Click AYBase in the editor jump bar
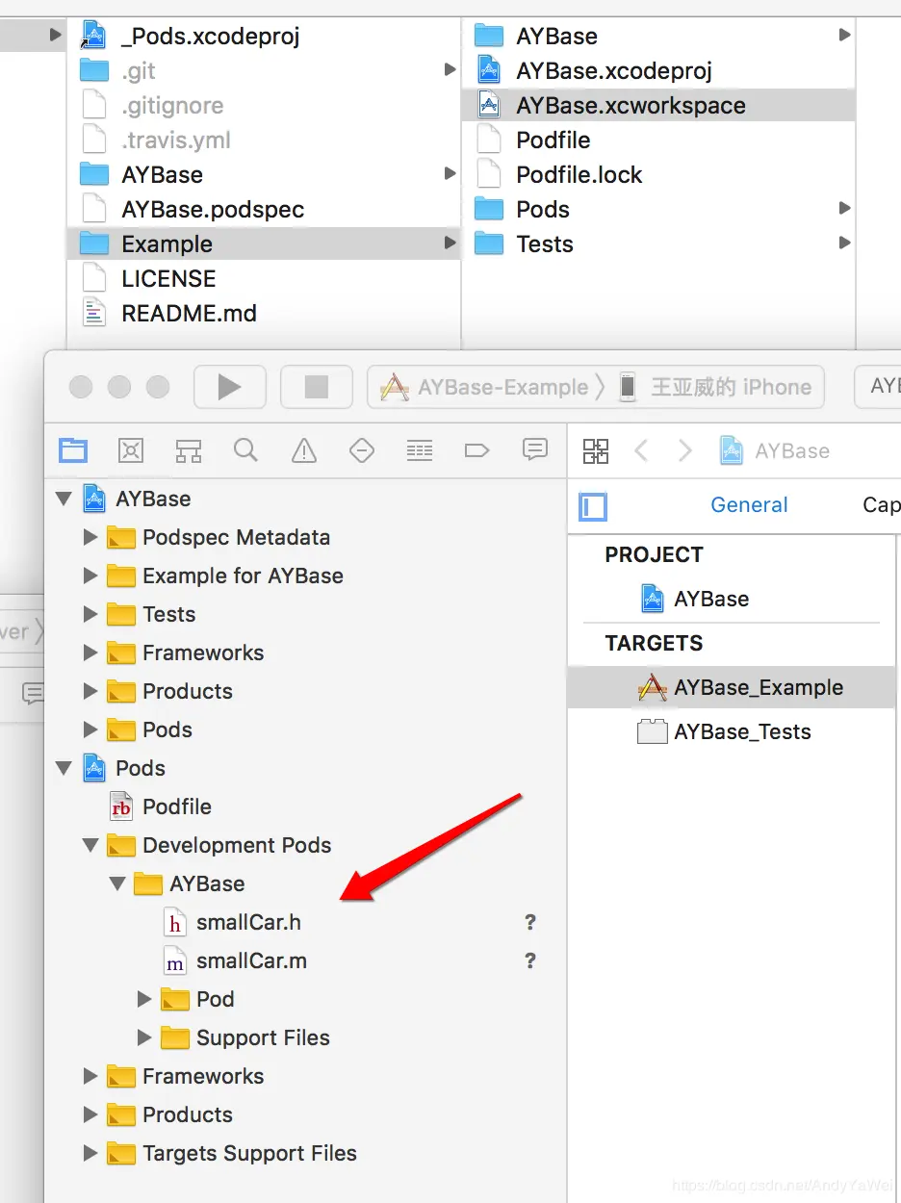Image resolution: width=901 pixels, height=1203 pixels. click(x=775, y=450)
